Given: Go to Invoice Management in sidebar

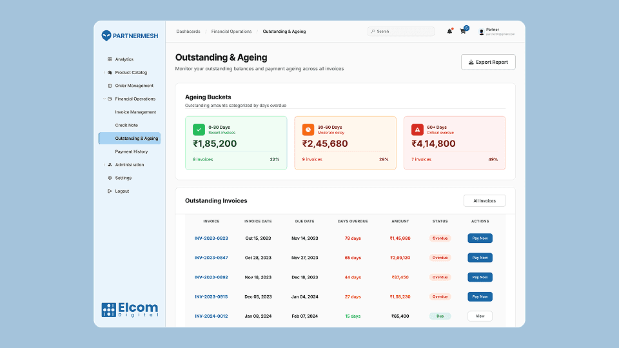Looking at the screenshot, I should [135, 112].
